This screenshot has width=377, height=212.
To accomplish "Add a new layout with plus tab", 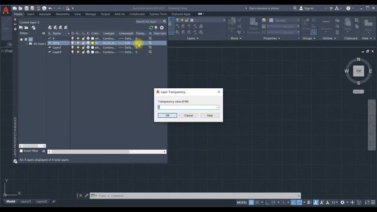I will click(x=54, y=201).
